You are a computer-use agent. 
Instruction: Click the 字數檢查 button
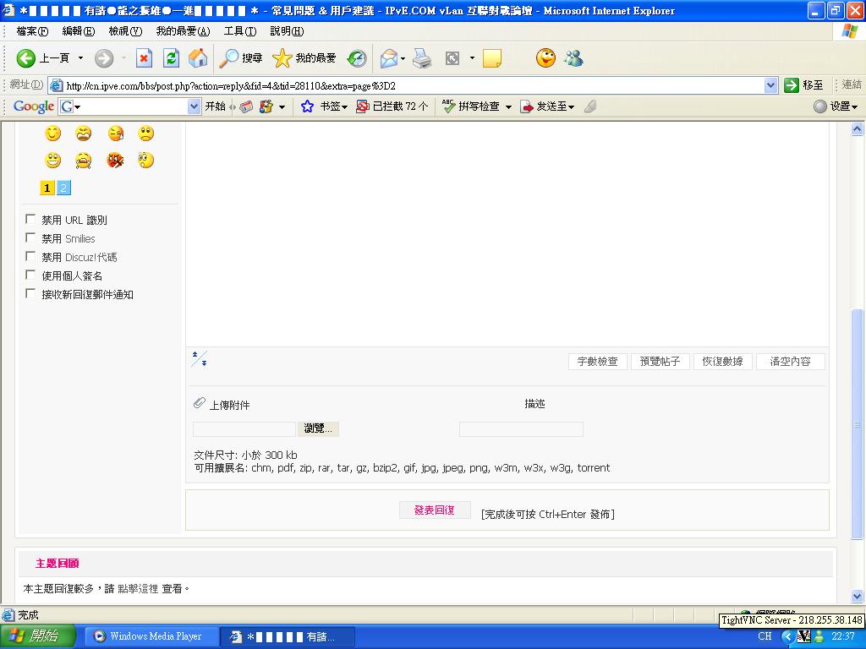point(598,362)
